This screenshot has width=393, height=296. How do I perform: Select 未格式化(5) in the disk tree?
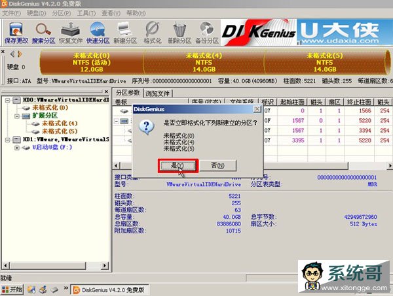(60, 131)
